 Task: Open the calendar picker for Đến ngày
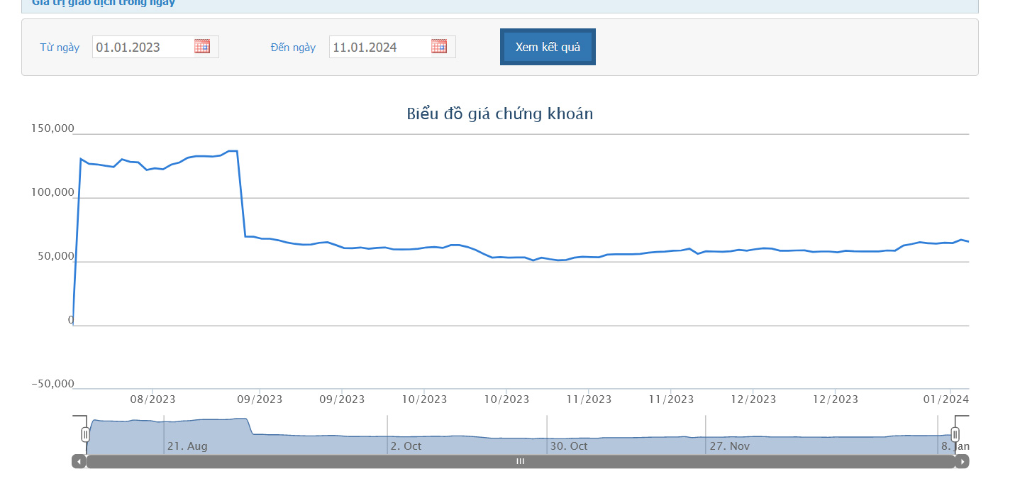(439, 47)
